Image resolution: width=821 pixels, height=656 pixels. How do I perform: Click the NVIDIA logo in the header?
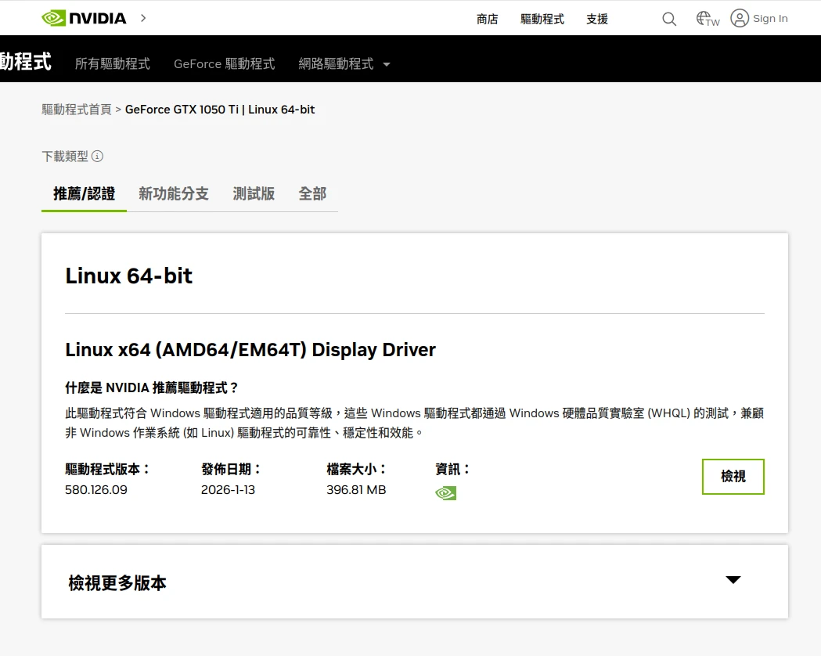[84, 18]
